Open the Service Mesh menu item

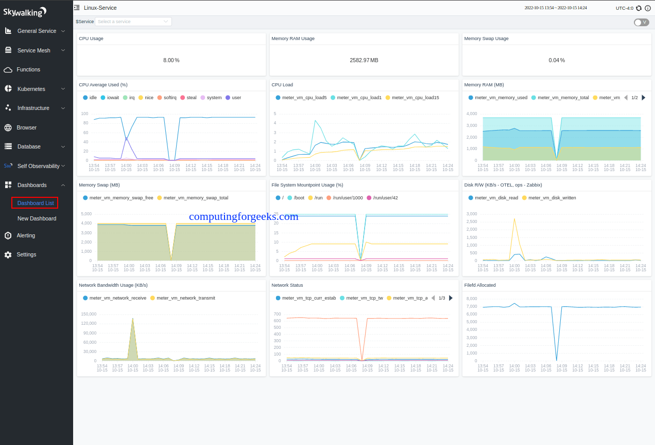pyautogui.click(x=33, y=50)
